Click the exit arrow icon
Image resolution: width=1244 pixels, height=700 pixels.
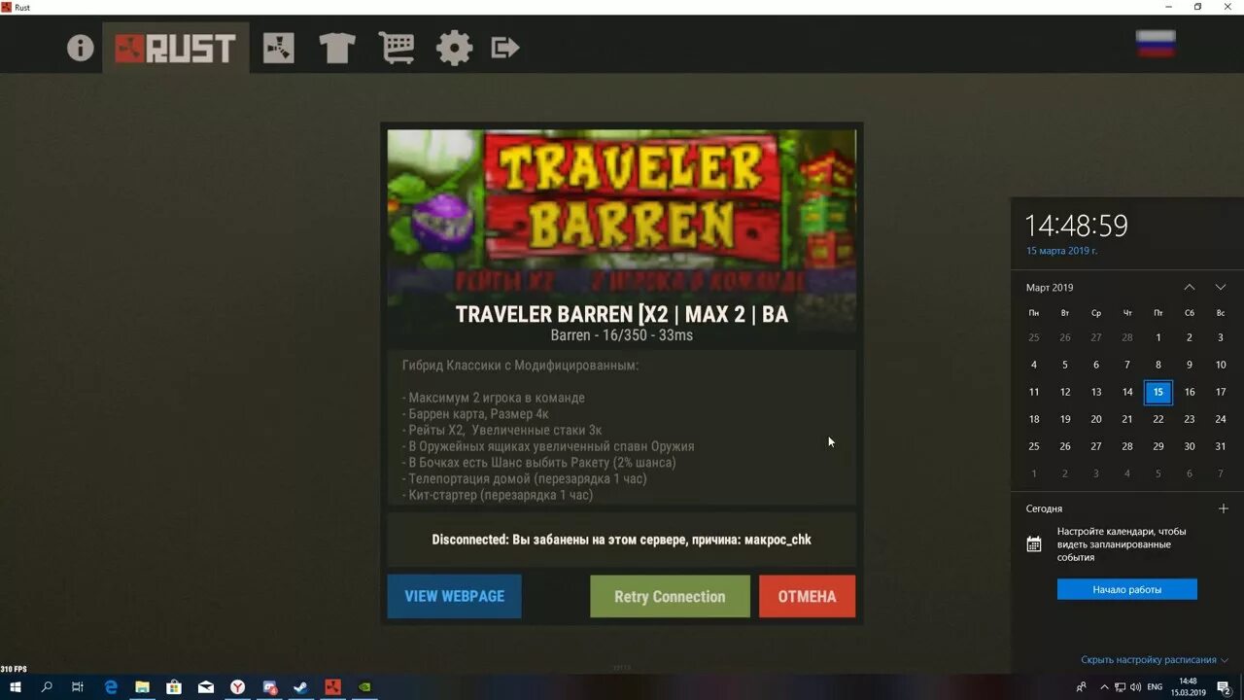pyautogui.click(x=505, y=48)
